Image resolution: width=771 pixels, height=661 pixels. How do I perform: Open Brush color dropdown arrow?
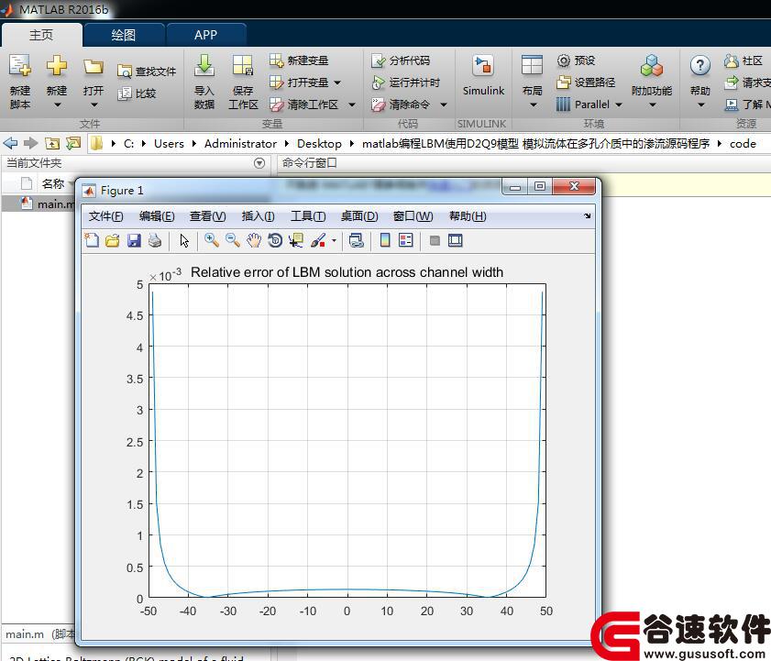coord(334,240)
